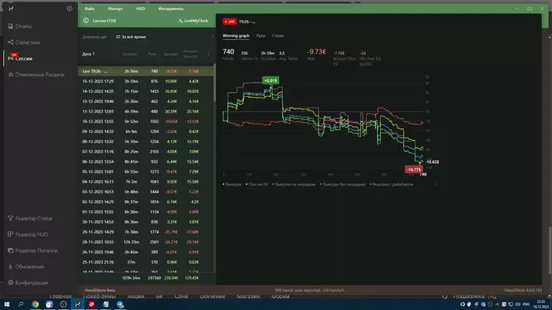Select session 11-12-2023 12:01
Screen dimensions: 552x310
146,111
